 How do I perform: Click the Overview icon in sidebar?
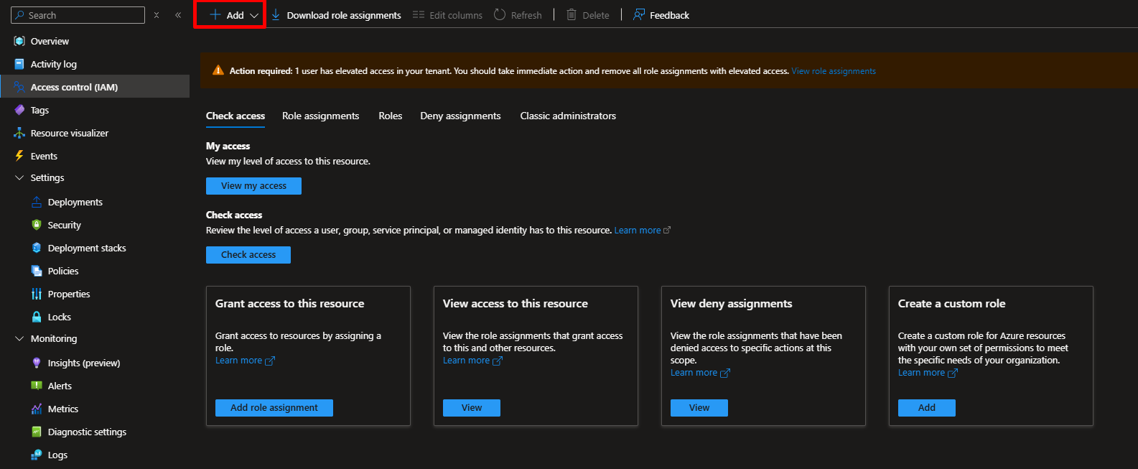[x=19, y=41]
